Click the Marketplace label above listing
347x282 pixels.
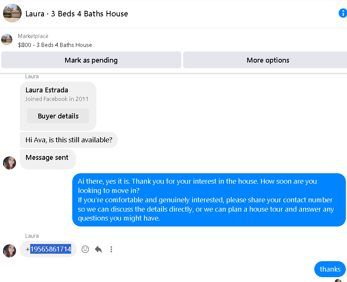[x=33, y=36]
